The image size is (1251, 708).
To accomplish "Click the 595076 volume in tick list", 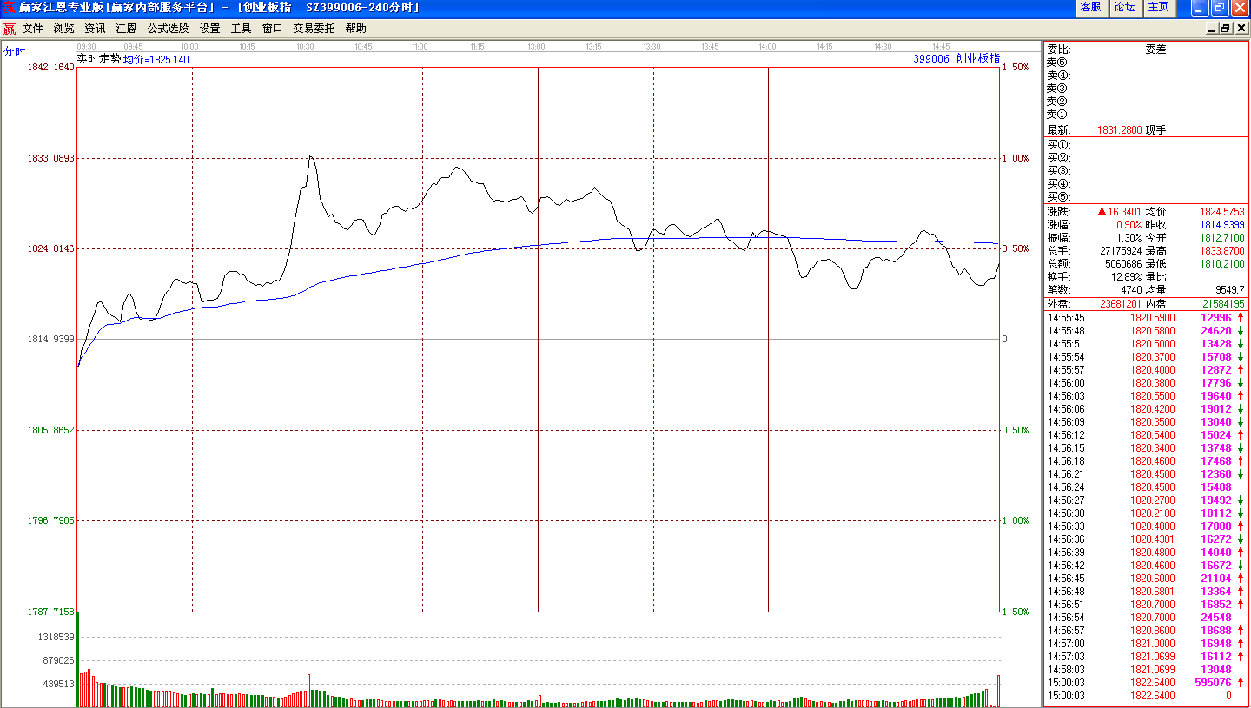I will (x=1213, y=683).
